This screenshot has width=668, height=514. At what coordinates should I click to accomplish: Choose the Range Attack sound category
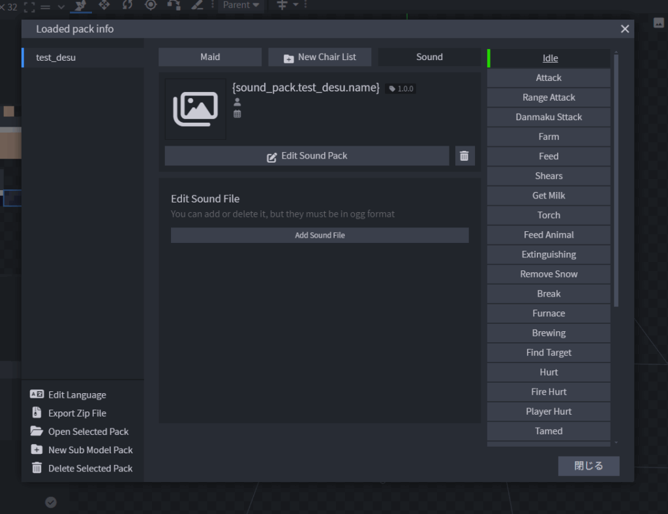tap(549, 97)
